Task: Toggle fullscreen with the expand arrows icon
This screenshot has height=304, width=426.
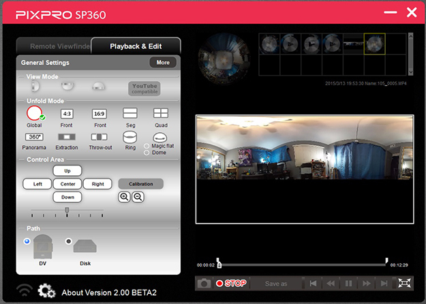Action: [x=404, y=284]
